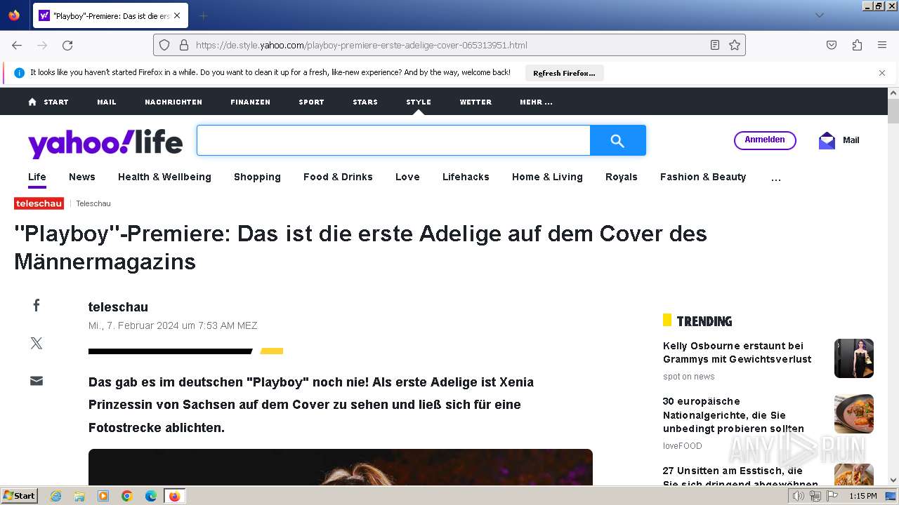Click the Refresh Firefox button
The height and width of the screenshot is (505, 899).
(x=564, y=73)
